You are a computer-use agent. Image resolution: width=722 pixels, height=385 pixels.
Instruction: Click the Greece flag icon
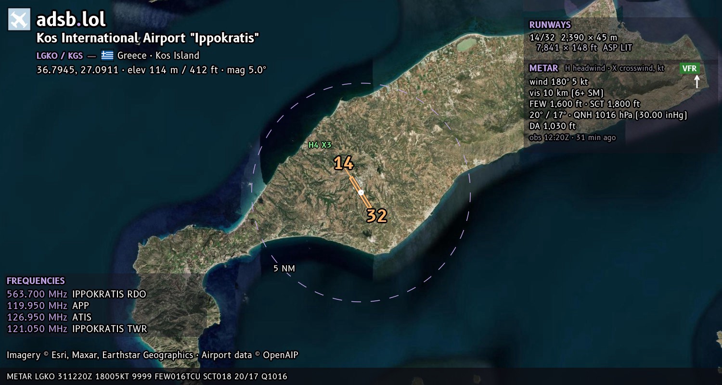point(107,55)
